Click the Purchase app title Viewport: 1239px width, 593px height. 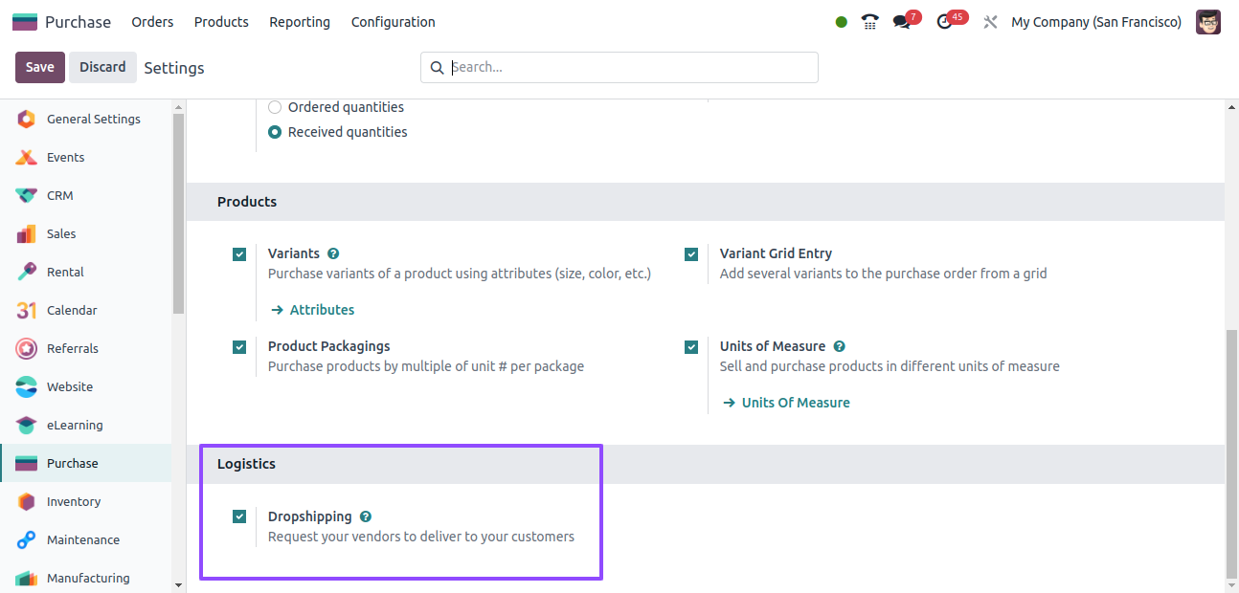[78, 22]
